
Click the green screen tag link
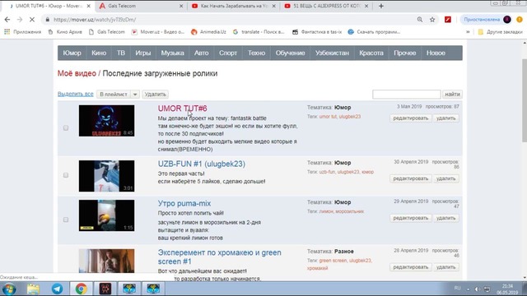[x=333, y=261]
